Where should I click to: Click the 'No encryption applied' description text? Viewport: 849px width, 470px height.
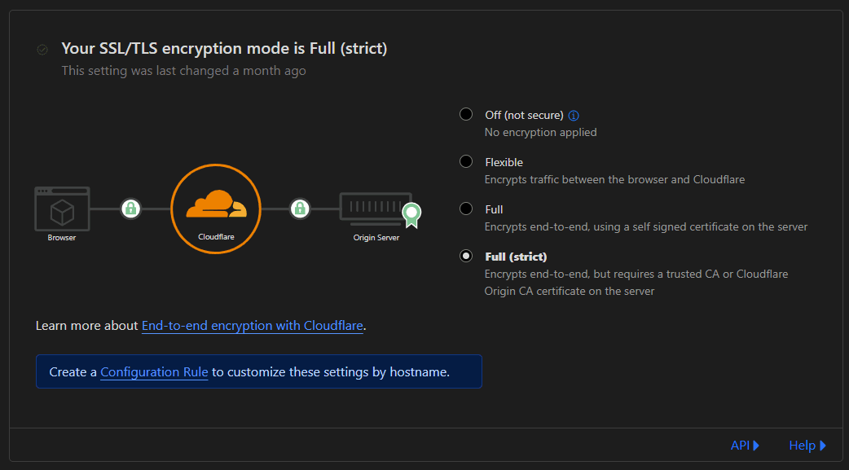(540, 132)
